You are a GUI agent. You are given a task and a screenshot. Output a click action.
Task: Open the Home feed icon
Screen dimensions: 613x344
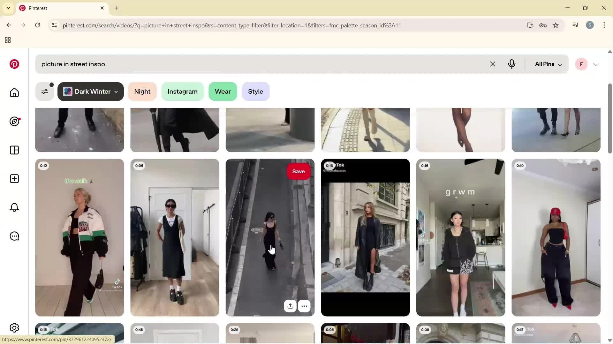(x=14, y=93)
